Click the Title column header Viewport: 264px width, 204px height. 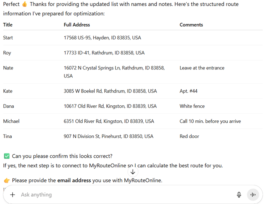pos(8,25)
